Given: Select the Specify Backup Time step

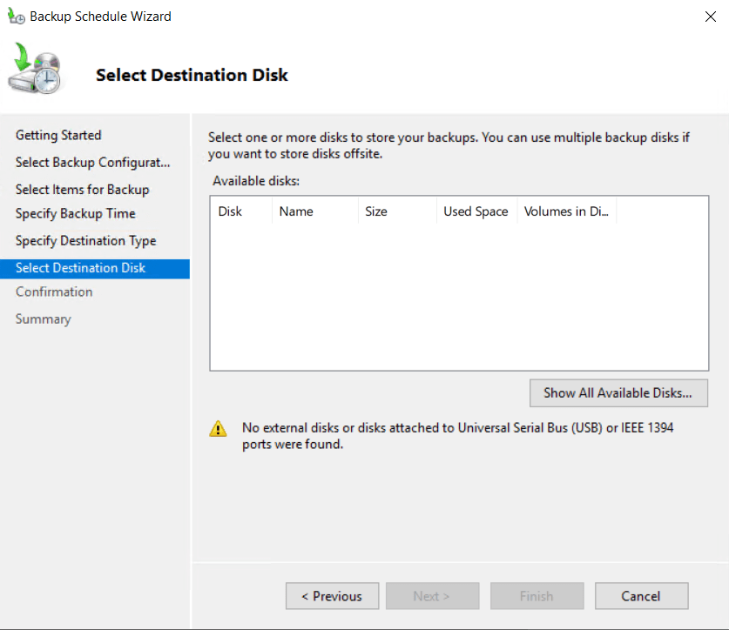Looking at the screenshot, I should [x=75, y=213].
